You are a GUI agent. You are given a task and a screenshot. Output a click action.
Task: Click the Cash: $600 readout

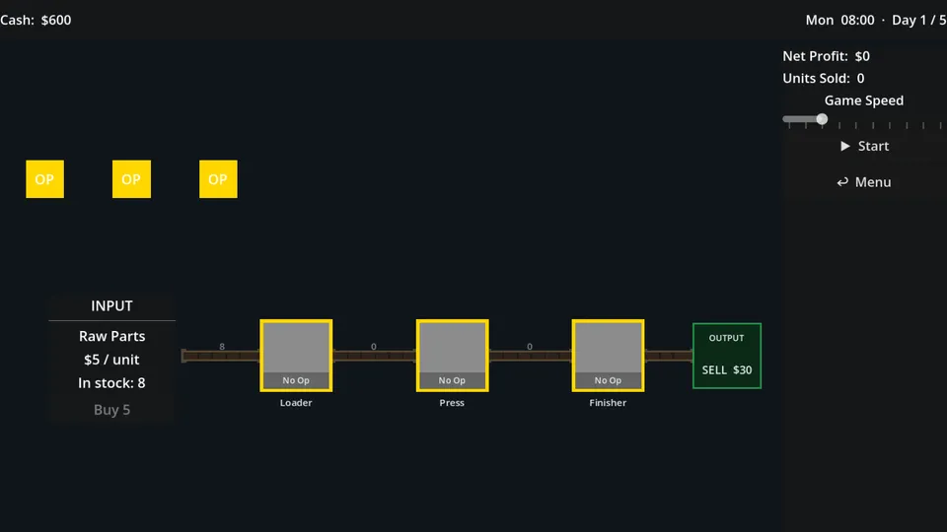click(36, 20)
